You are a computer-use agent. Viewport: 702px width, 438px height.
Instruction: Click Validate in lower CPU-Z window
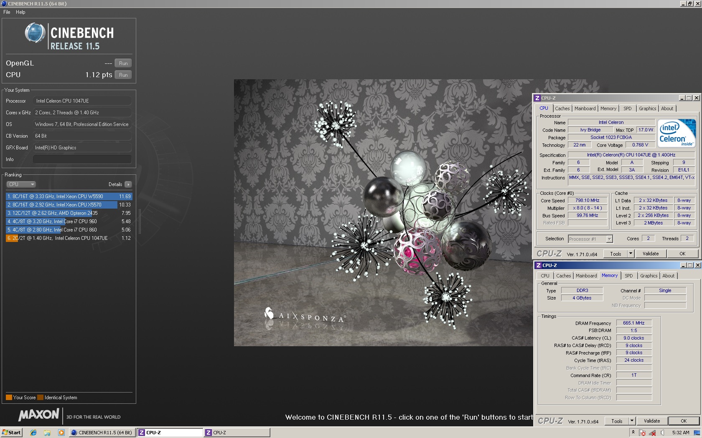652,421
